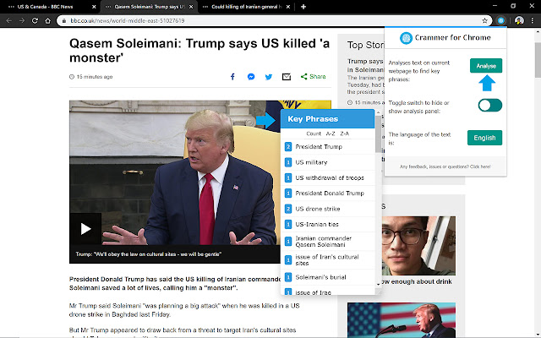This screenshot has height=338, width=541.
Task: Sort key phrases by Count
Action: pos(314,134)
